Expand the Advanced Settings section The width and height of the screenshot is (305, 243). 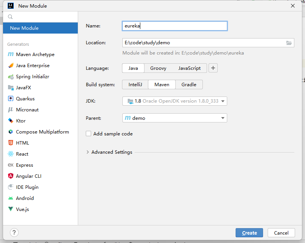click(88, 152)
